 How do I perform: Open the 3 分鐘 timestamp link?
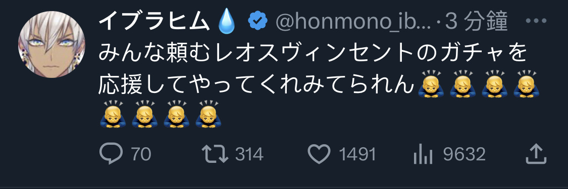(x=476, y=22)
